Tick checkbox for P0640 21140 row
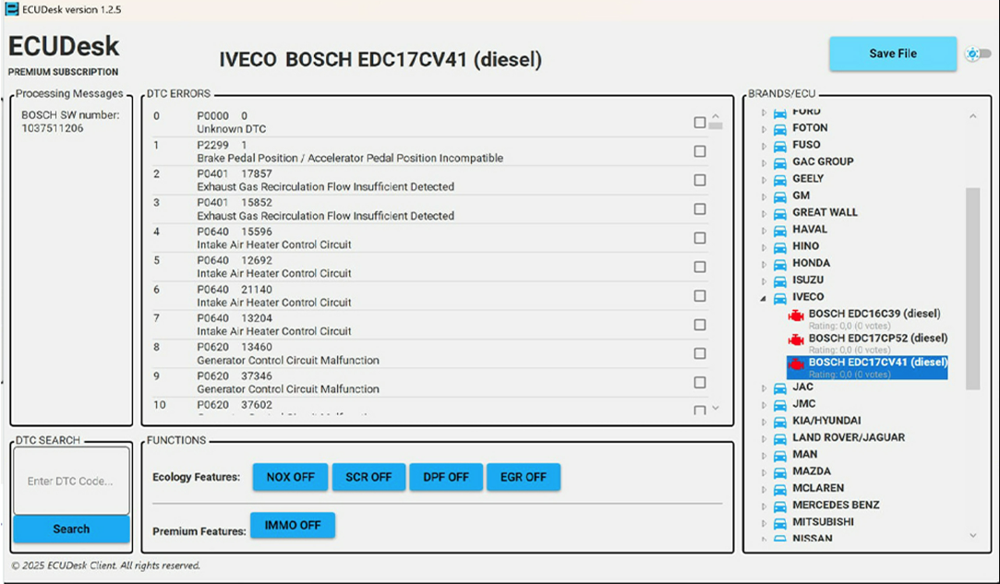1000x584 pixels. 700,296
